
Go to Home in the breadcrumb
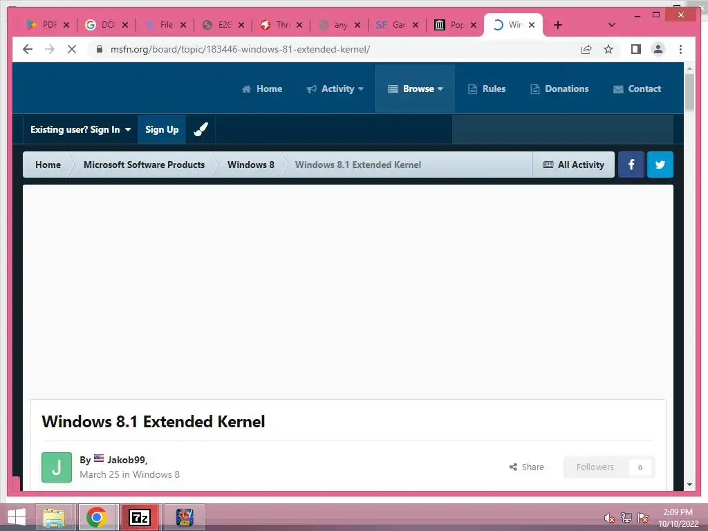tap(48, 165)
